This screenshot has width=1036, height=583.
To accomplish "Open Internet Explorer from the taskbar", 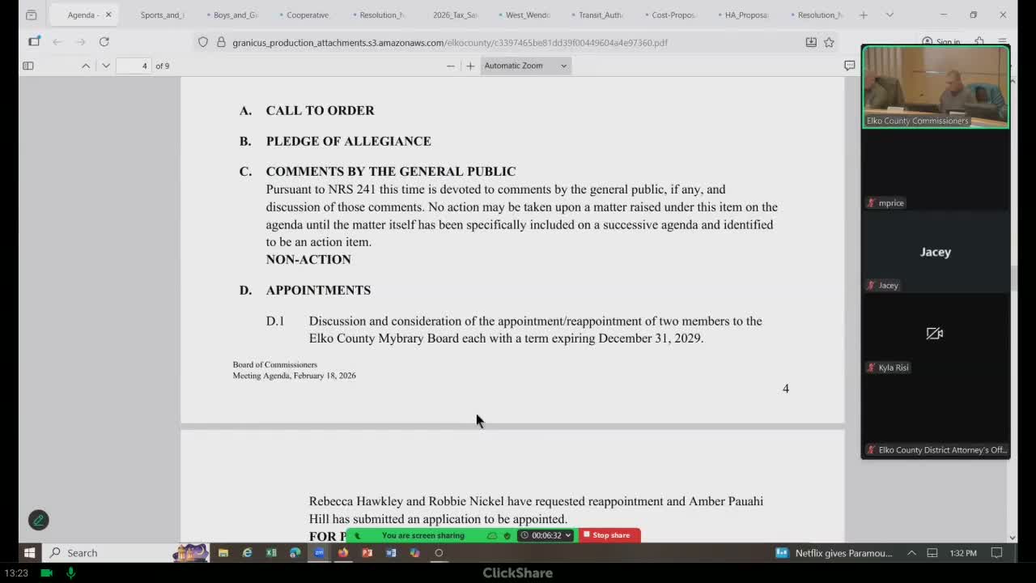I will point(248,553).
